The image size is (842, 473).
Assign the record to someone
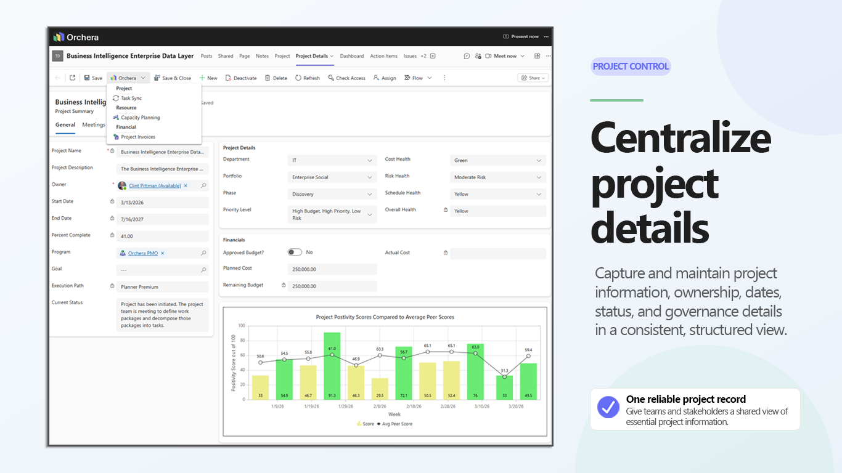click(x=385, y=78)
